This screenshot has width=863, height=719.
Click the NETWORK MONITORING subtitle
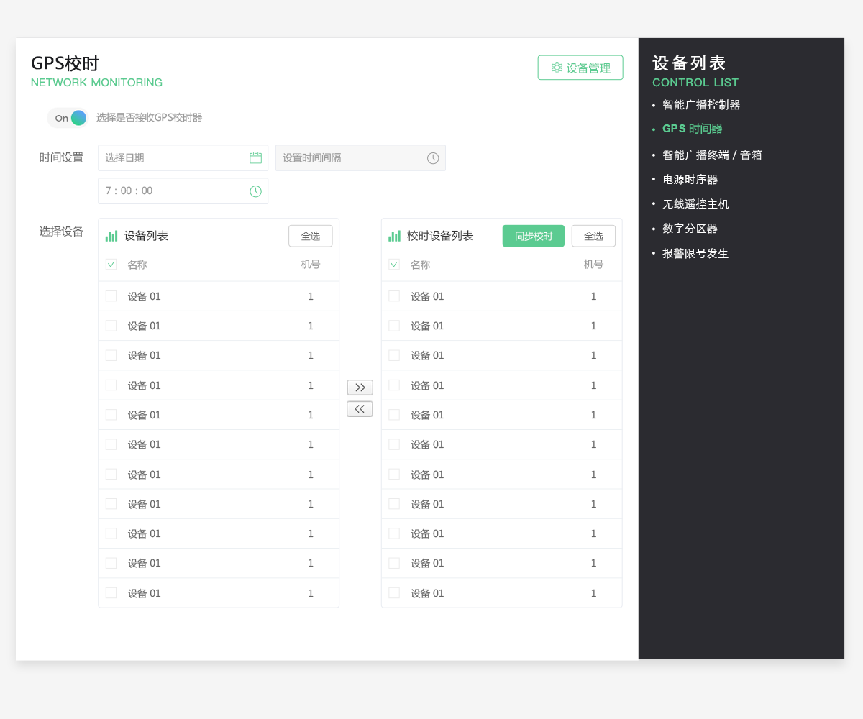(96, 83)
